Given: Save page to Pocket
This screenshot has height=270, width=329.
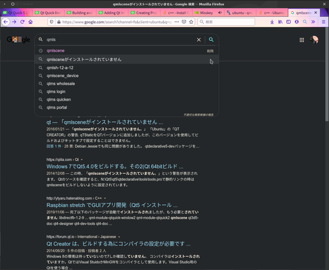Looking at the screenshot, I should pyautogui.click(x=184, y=22).
